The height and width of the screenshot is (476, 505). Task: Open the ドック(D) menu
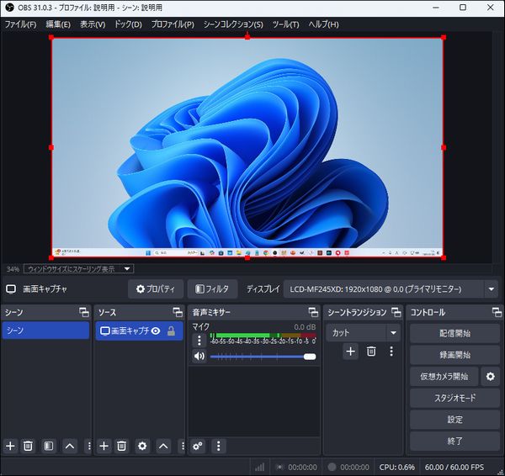tap(128, 24)
